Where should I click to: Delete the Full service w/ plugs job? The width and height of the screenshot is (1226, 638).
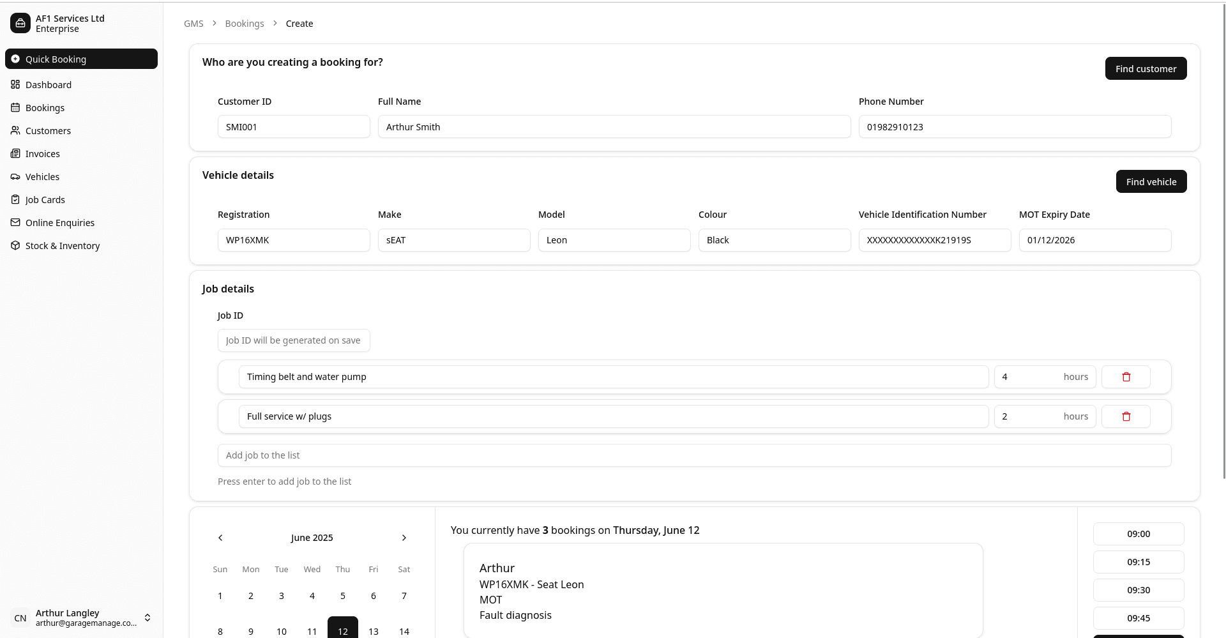[1126, 416]
